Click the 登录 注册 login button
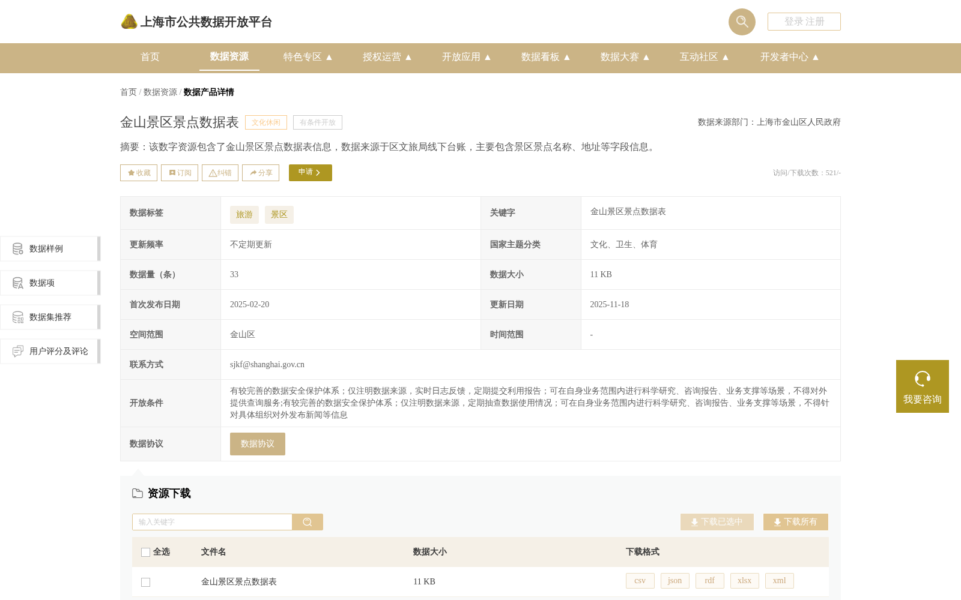Image resolution: width=961 pixels, height=600 pixels. (x=804, y=22)
